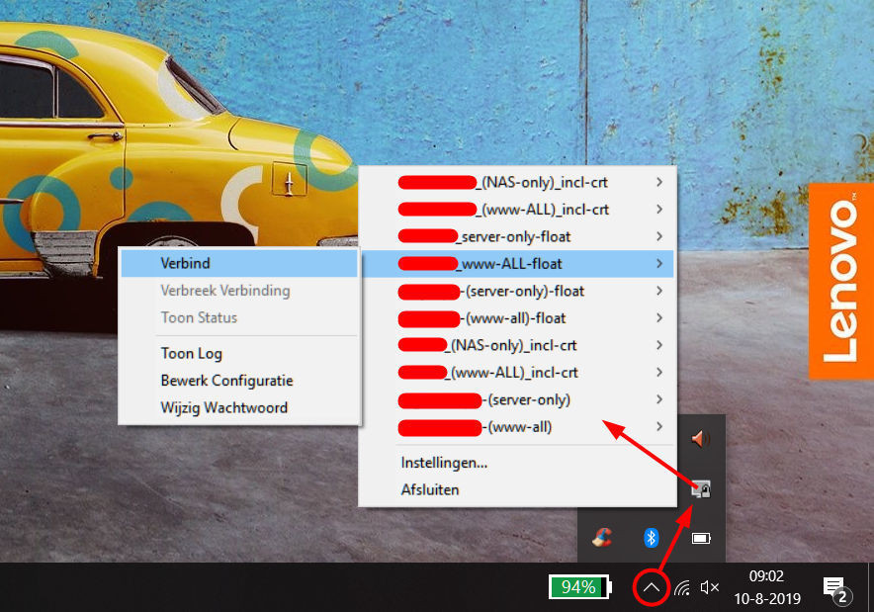Select the -(server-only) profile entry
Viewport: 874px width, 612px height.
(517, 399)
